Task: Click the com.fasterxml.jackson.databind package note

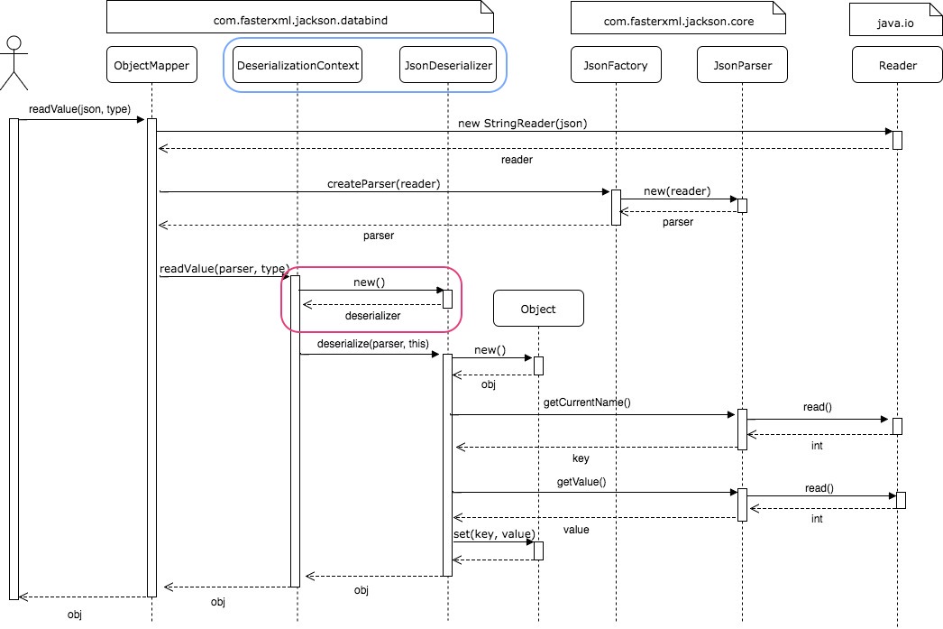Action: click(300, 17)
